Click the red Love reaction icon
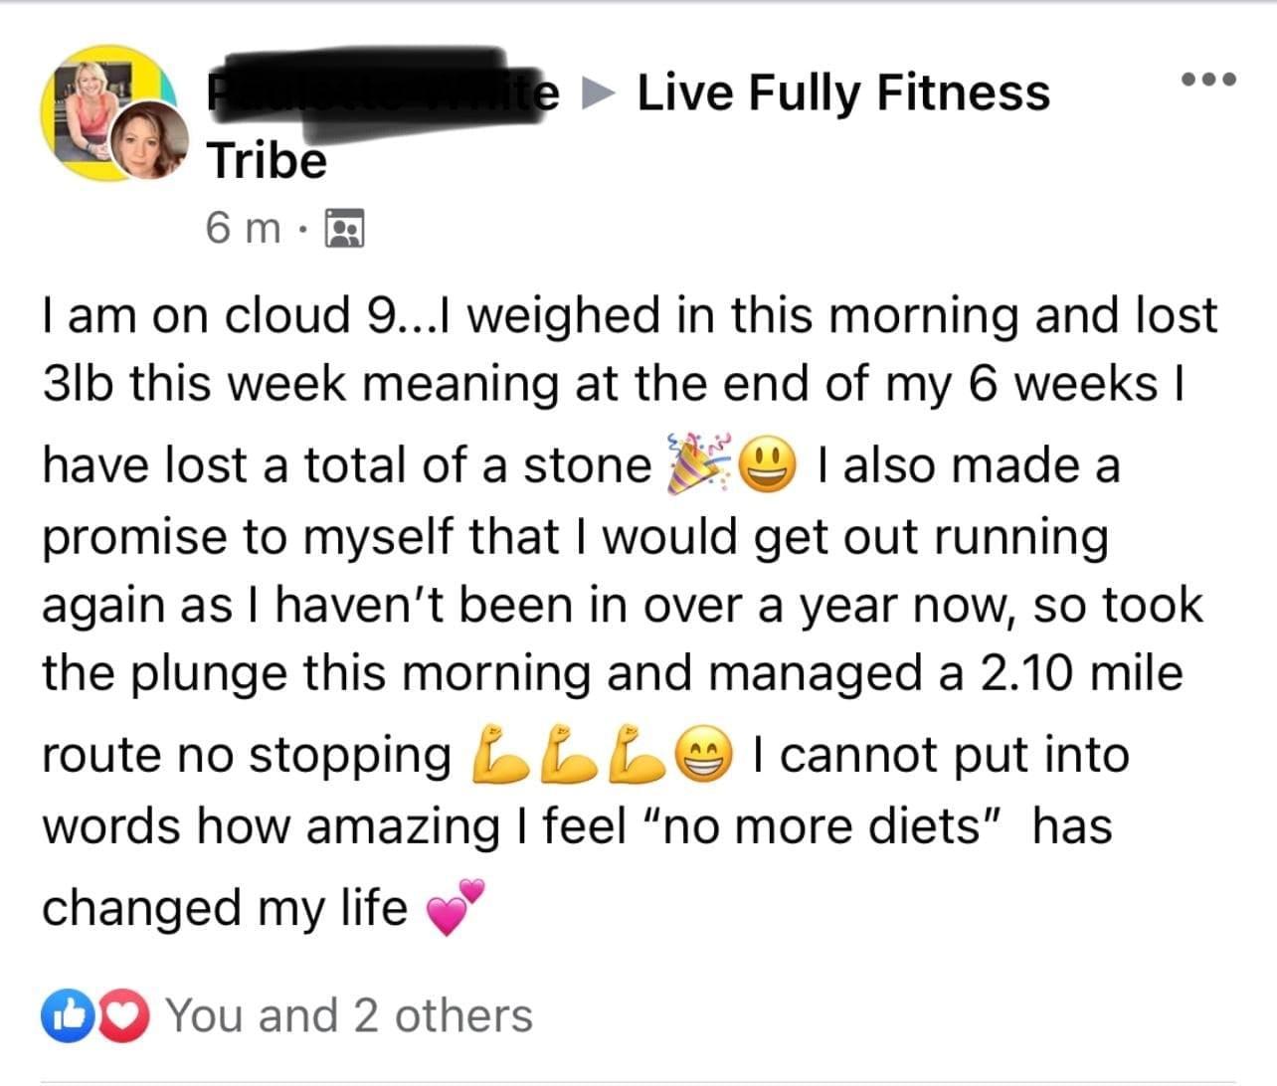The width and height of the screenshot is (1277, 1086). click(x=125, y=1016)
